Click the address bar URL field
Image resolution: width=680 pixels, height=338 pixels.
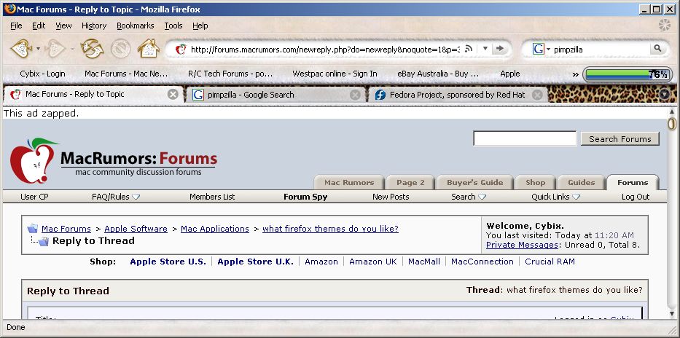[x=325, y=49]
